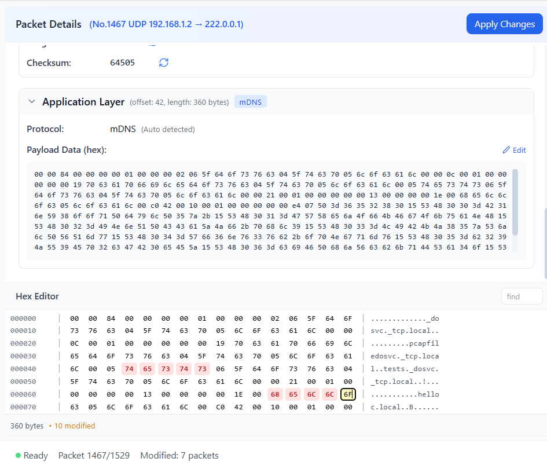Click 'Modified: 7 packets' in the status bar
Screen dimensions: 547x469
pos(179,456)
